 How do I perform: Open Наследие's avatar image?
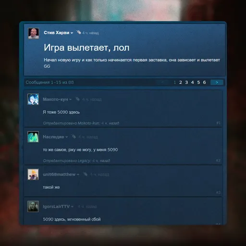(33, 137)
